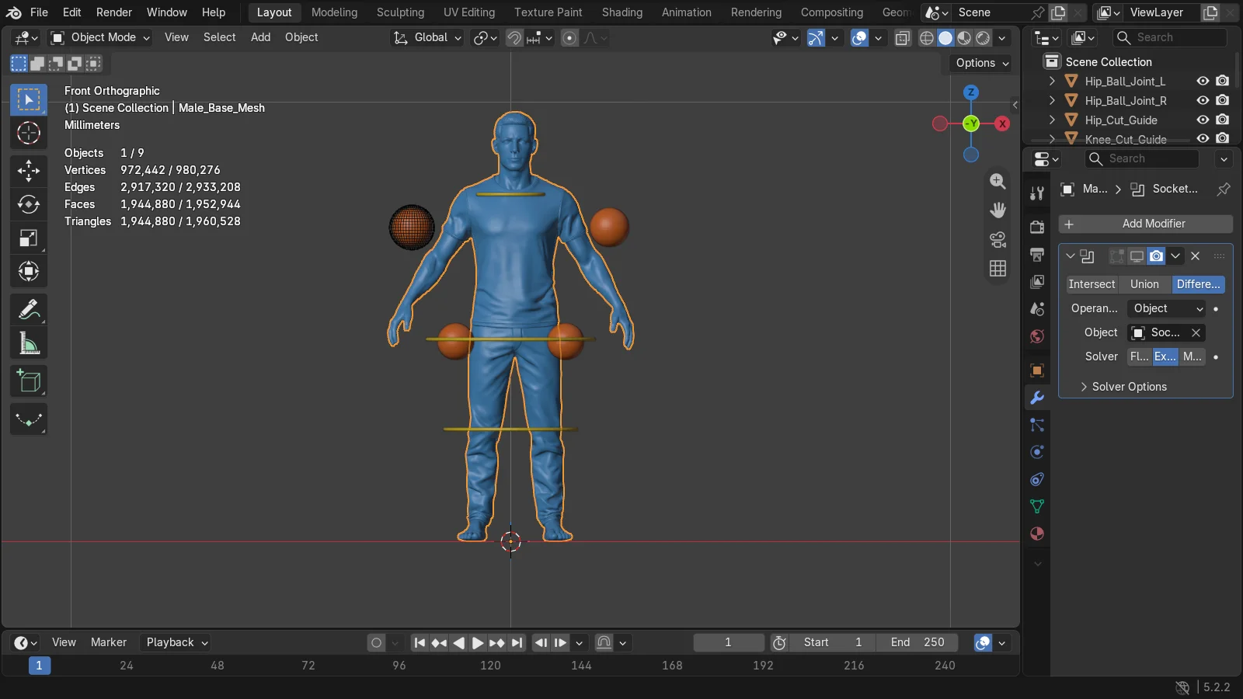
Task: Toggle camera view icon in viewport
Action: (x=998, y=239)
